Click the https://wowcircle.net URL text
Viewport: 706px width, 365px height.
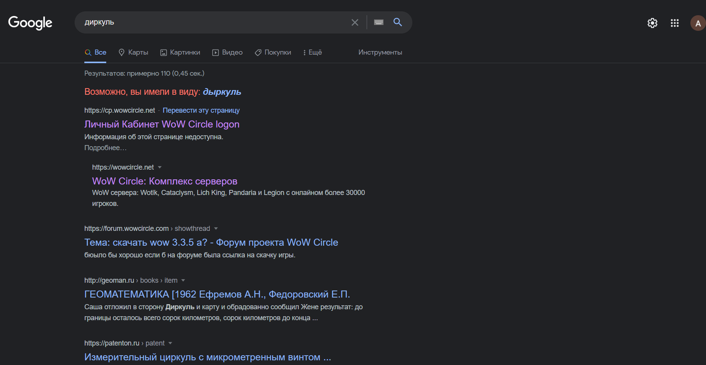point(123,167)
